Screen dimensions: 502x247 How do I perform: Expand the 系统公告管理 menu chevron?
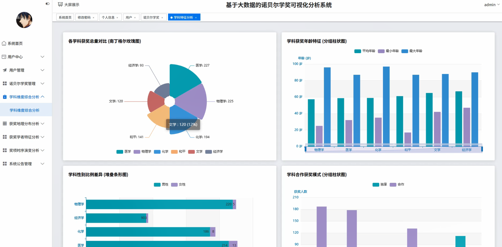coord(42,164)
